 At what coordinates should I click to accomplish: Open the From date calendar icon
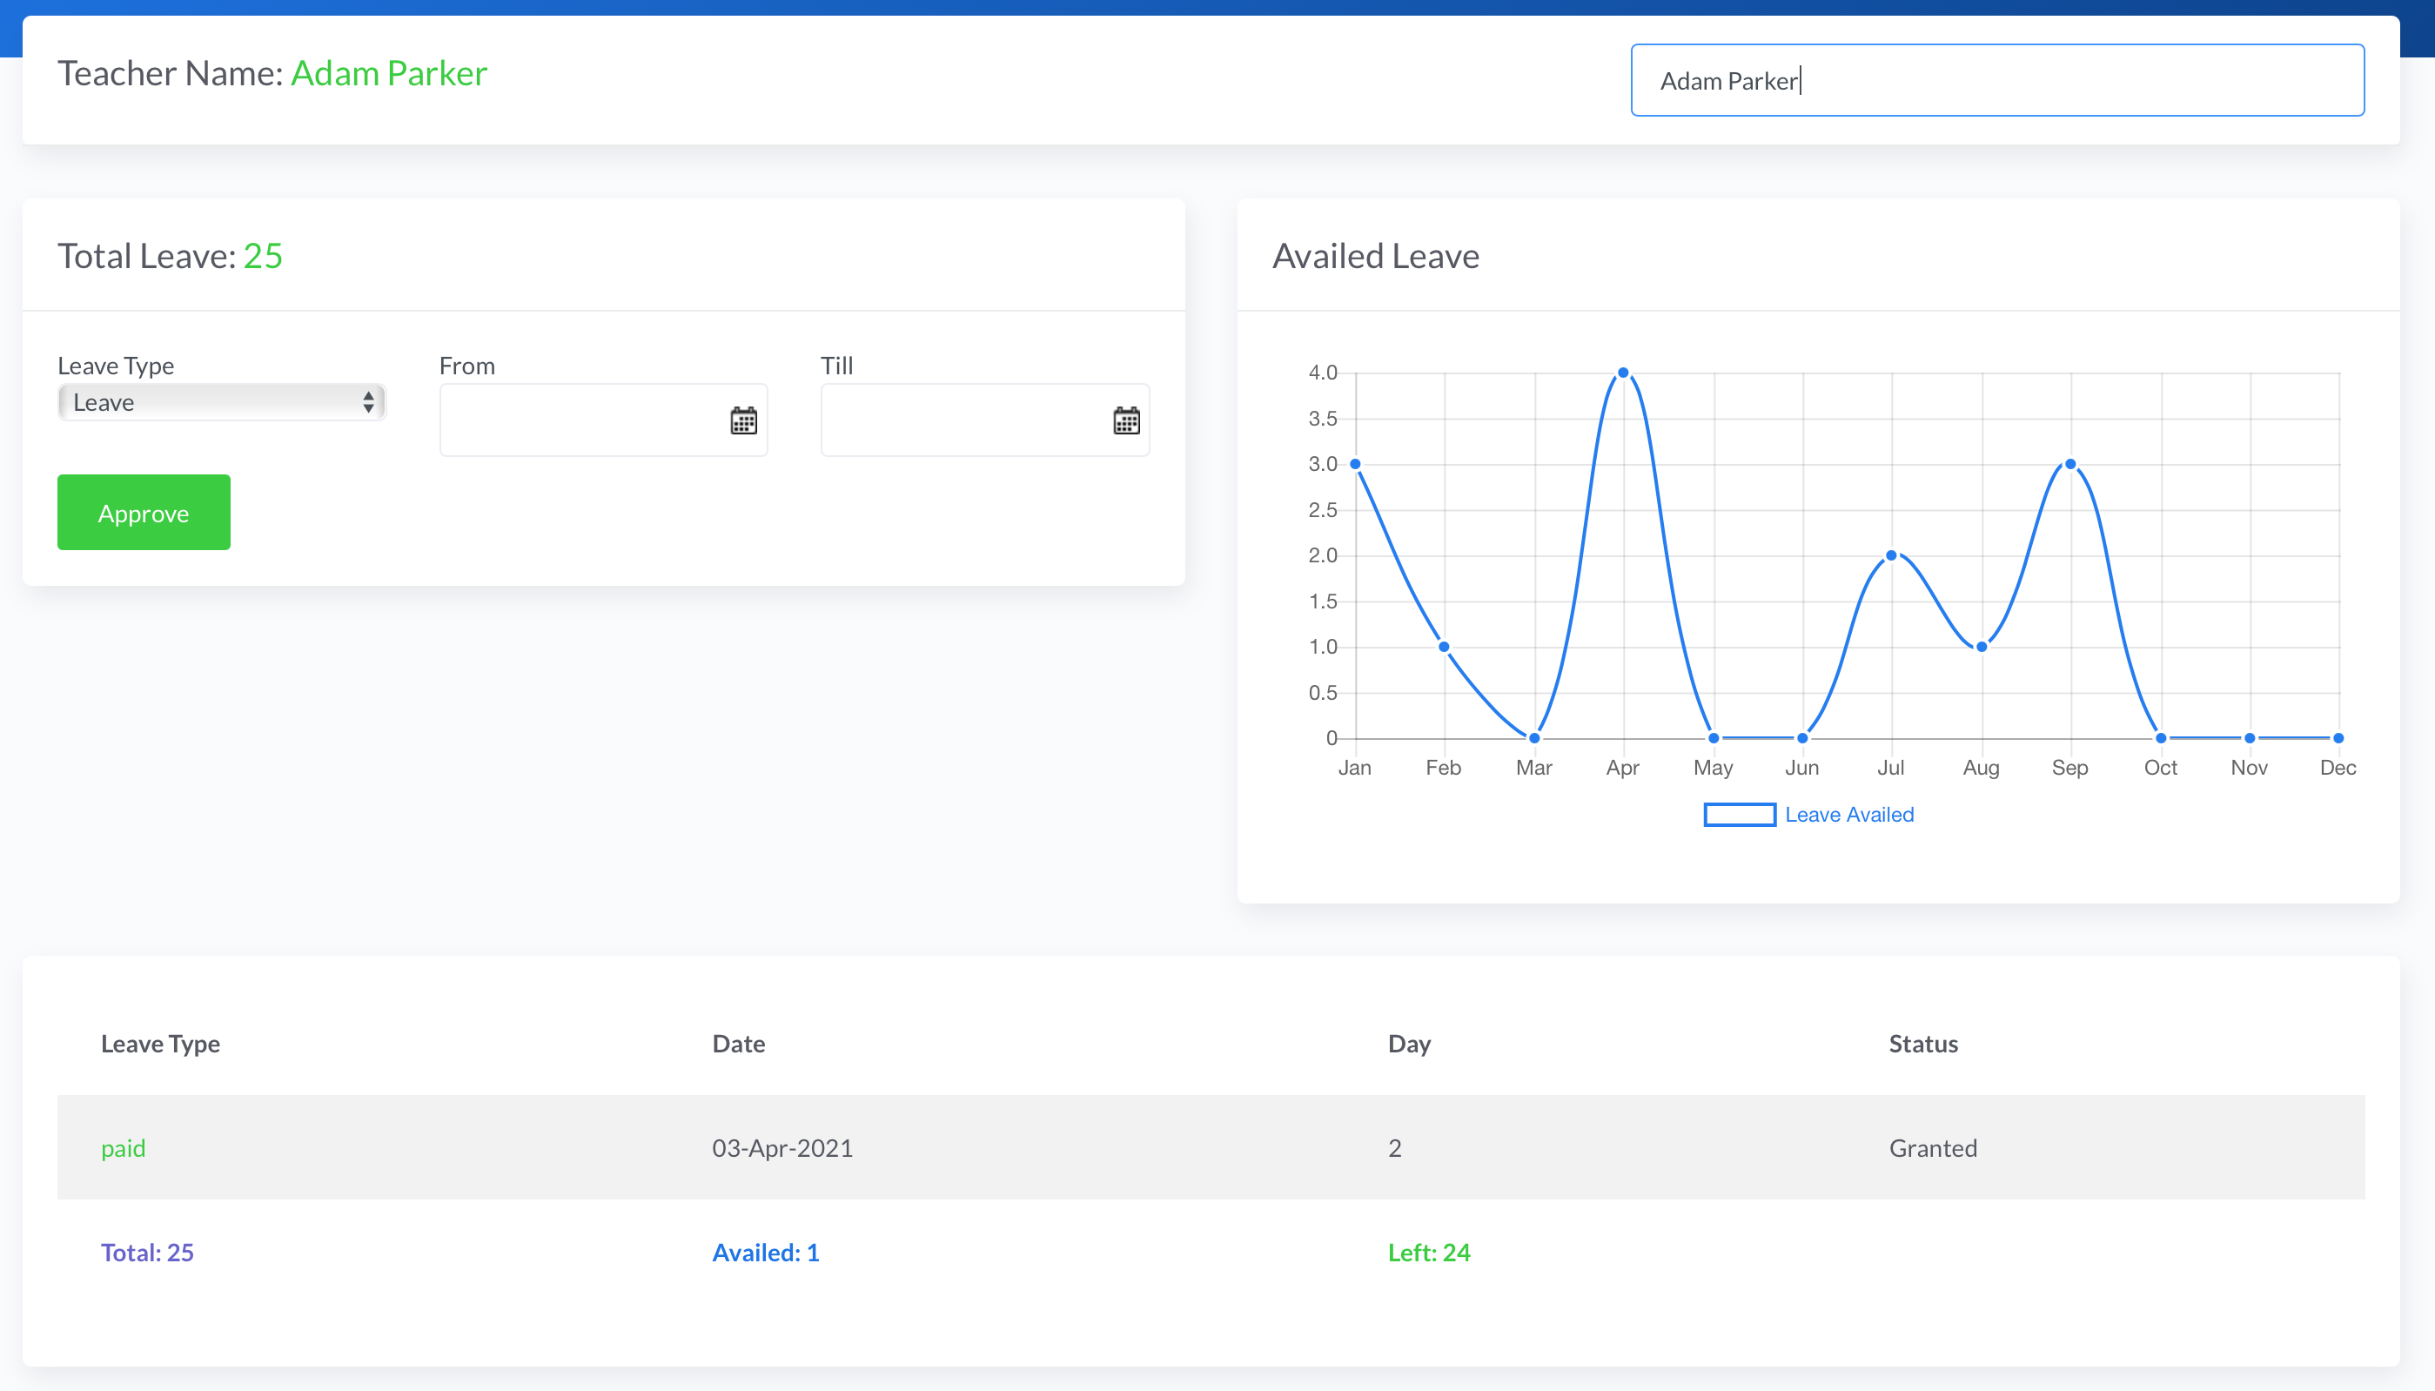click(743, 420)
